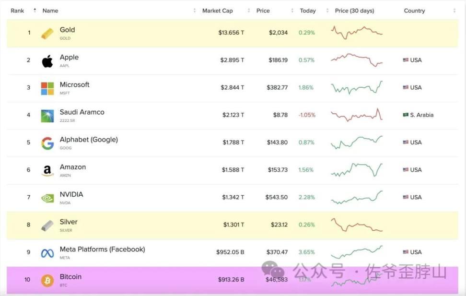Click Microsoft's 30-day price chart
The image size is (466, 296).
click(x=357, y=87)
